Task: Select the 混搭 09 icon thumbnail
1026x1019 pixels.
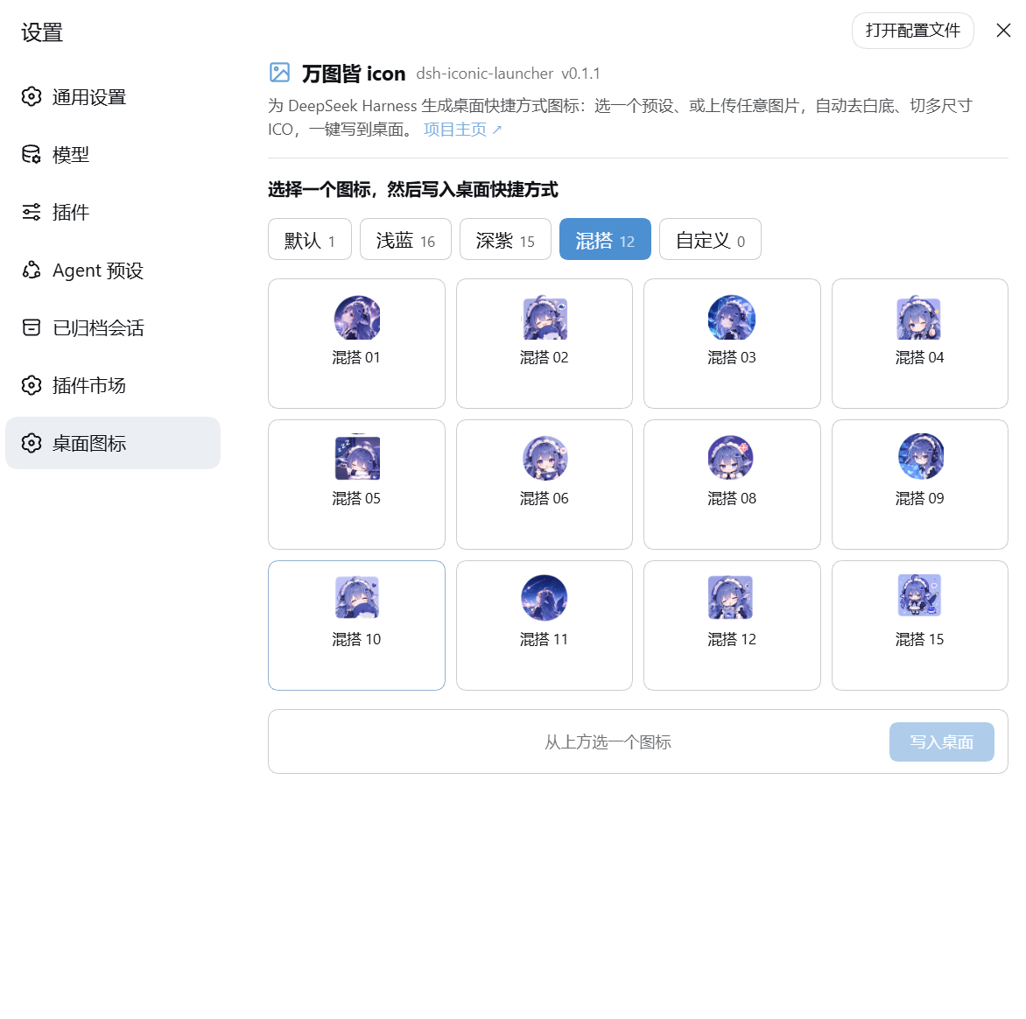Action: click(920, 456)
